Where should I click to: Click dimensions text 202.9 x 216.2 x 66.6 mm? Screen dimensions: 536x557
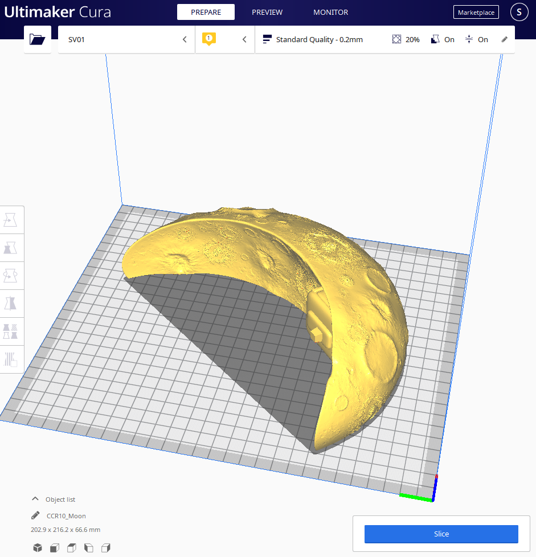pos(66,530)
